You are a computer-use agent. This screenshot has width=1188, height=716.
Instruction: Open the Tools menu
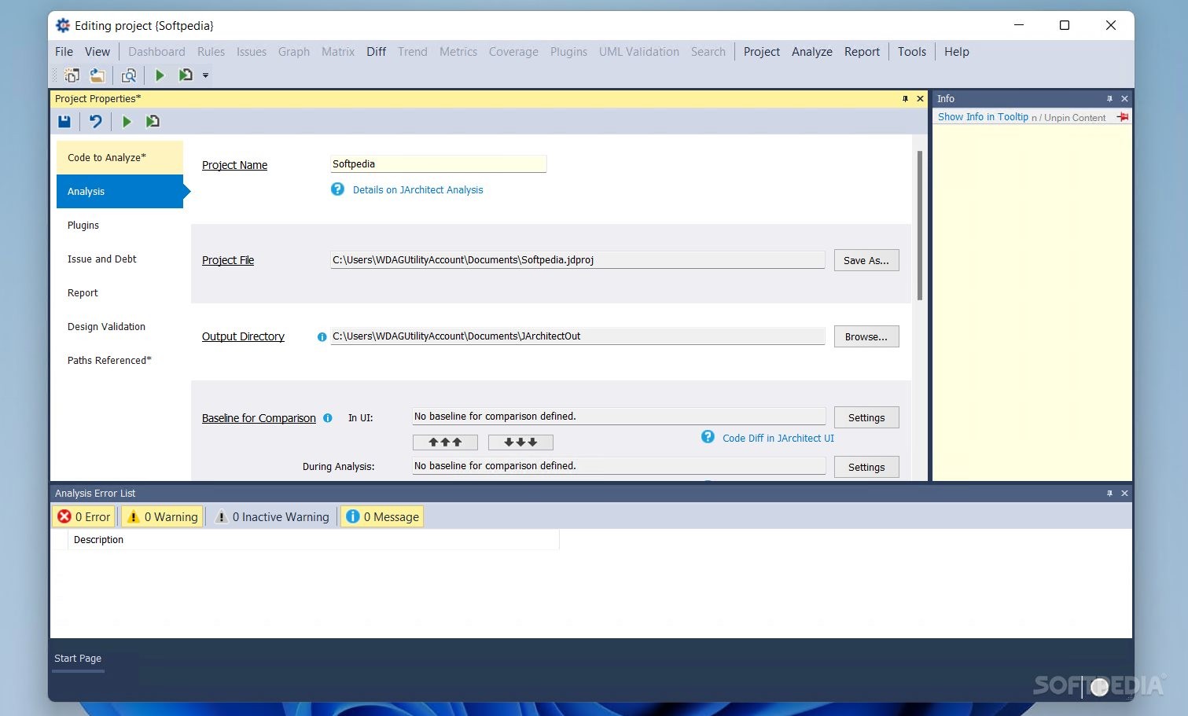pos(912,52)
